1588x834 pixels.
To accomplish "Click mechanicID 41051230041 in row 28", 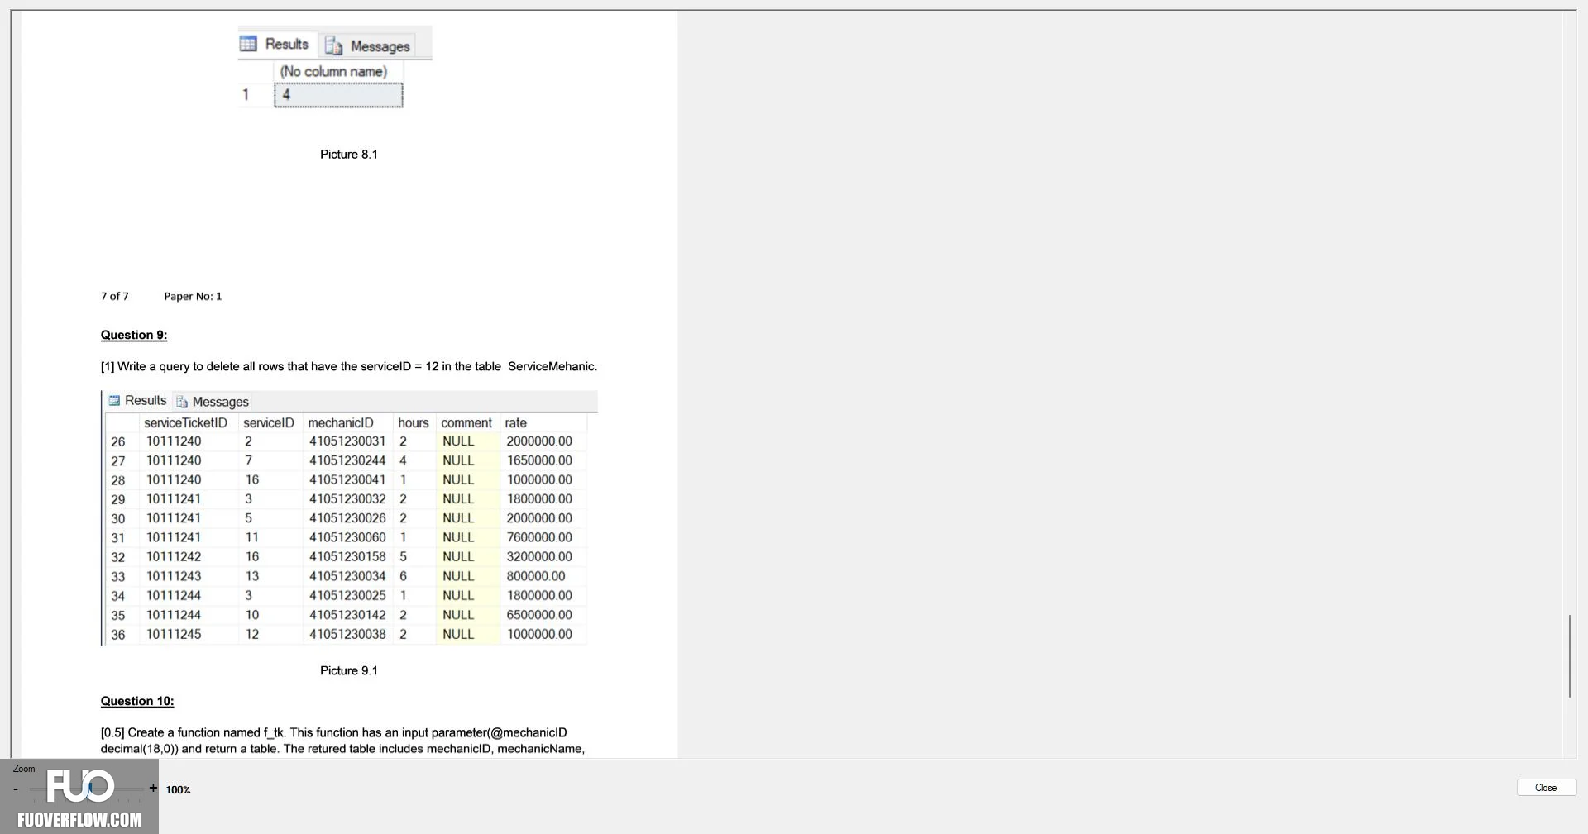I will pos(347,480).
